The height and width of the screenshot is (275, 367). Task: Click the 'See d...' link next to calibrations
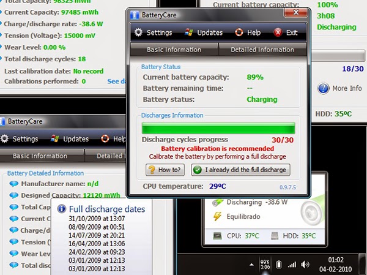pos(117,81)
